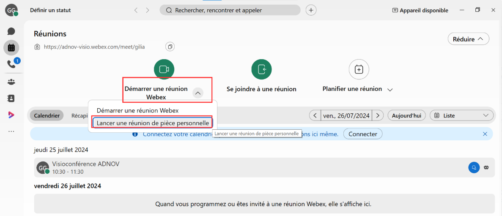Screen dimensions: 502x216
Task: Click the green join meeting door icon
Action: [x=261, y=69]
